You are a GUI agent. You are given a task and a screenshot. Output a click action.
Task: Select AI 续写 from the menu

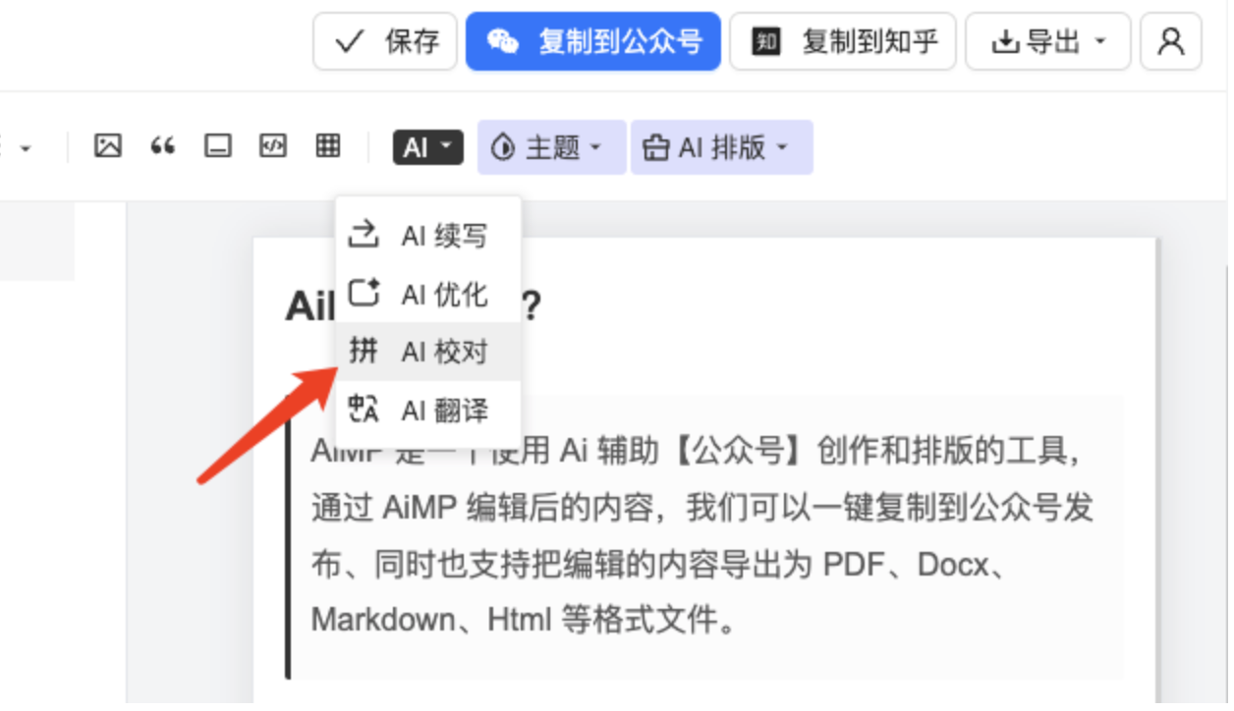[428, 236]
